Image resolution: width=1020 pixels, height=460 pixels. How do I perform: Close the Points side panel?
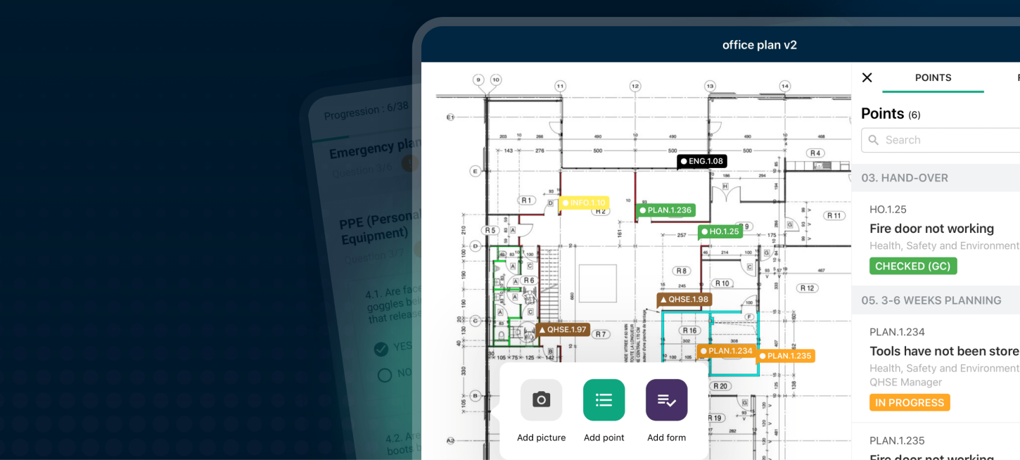[867, 77]
